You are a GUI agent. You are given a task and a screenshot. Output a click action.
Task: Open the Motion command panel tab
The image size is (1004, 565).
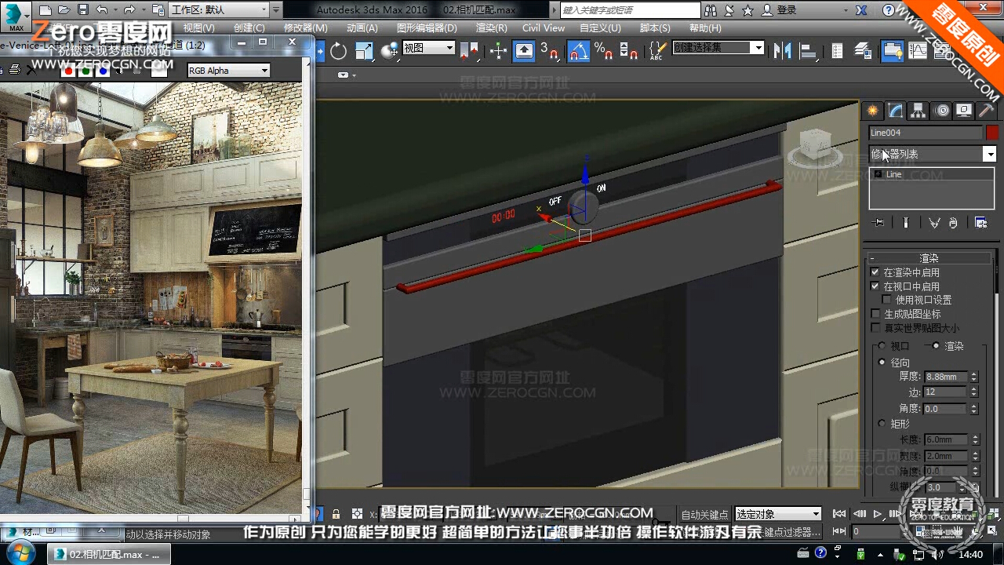pyautogui.click(x=941, y=111)
